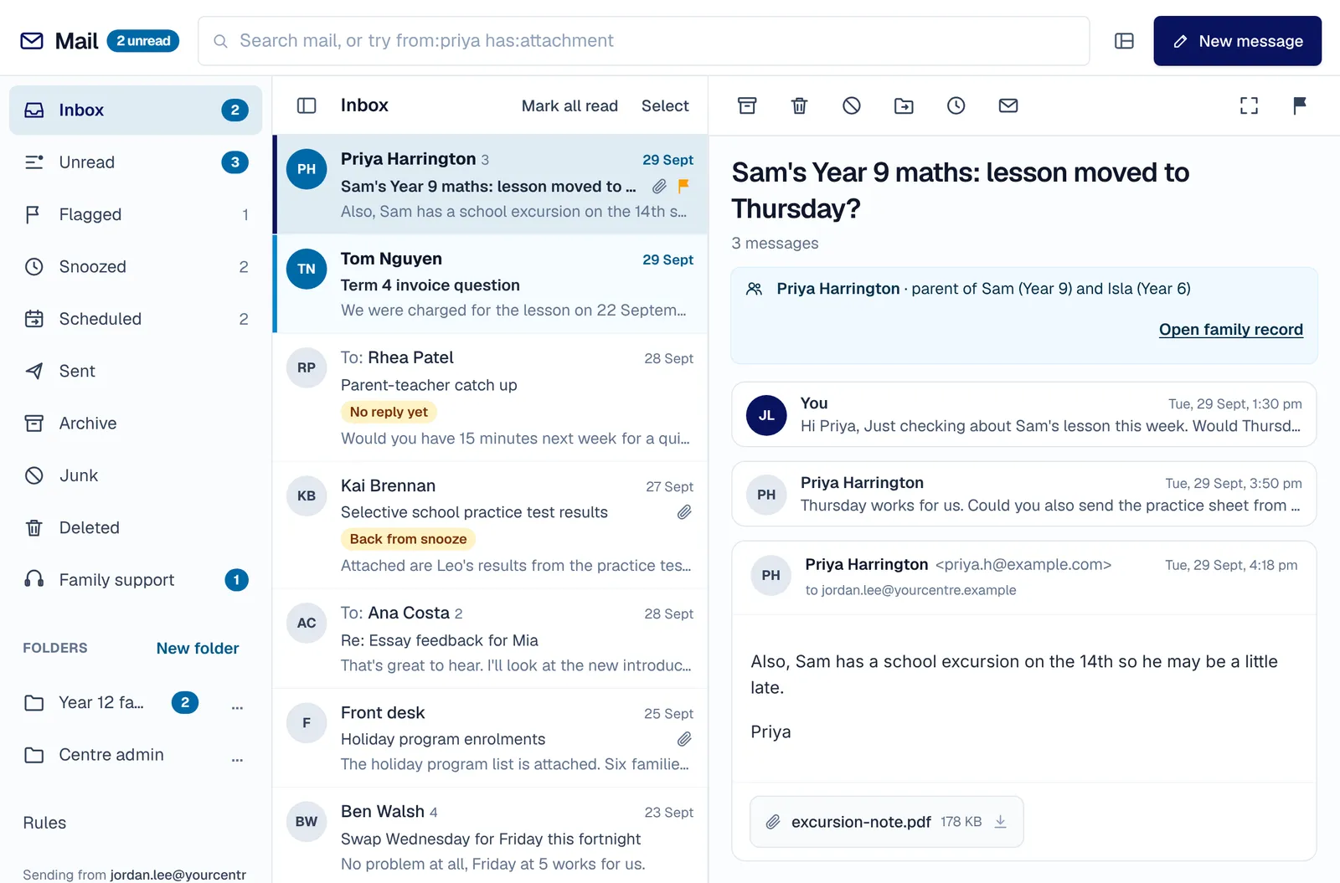Click the Mail logo envelope icon
Screen dimensions: 1340x883
[32, 41]
